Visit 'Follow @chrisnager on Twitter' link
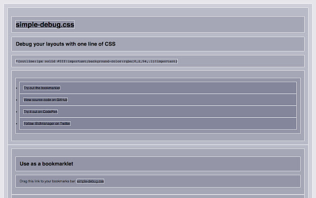The image size is (316, 198). pos(47,123)
